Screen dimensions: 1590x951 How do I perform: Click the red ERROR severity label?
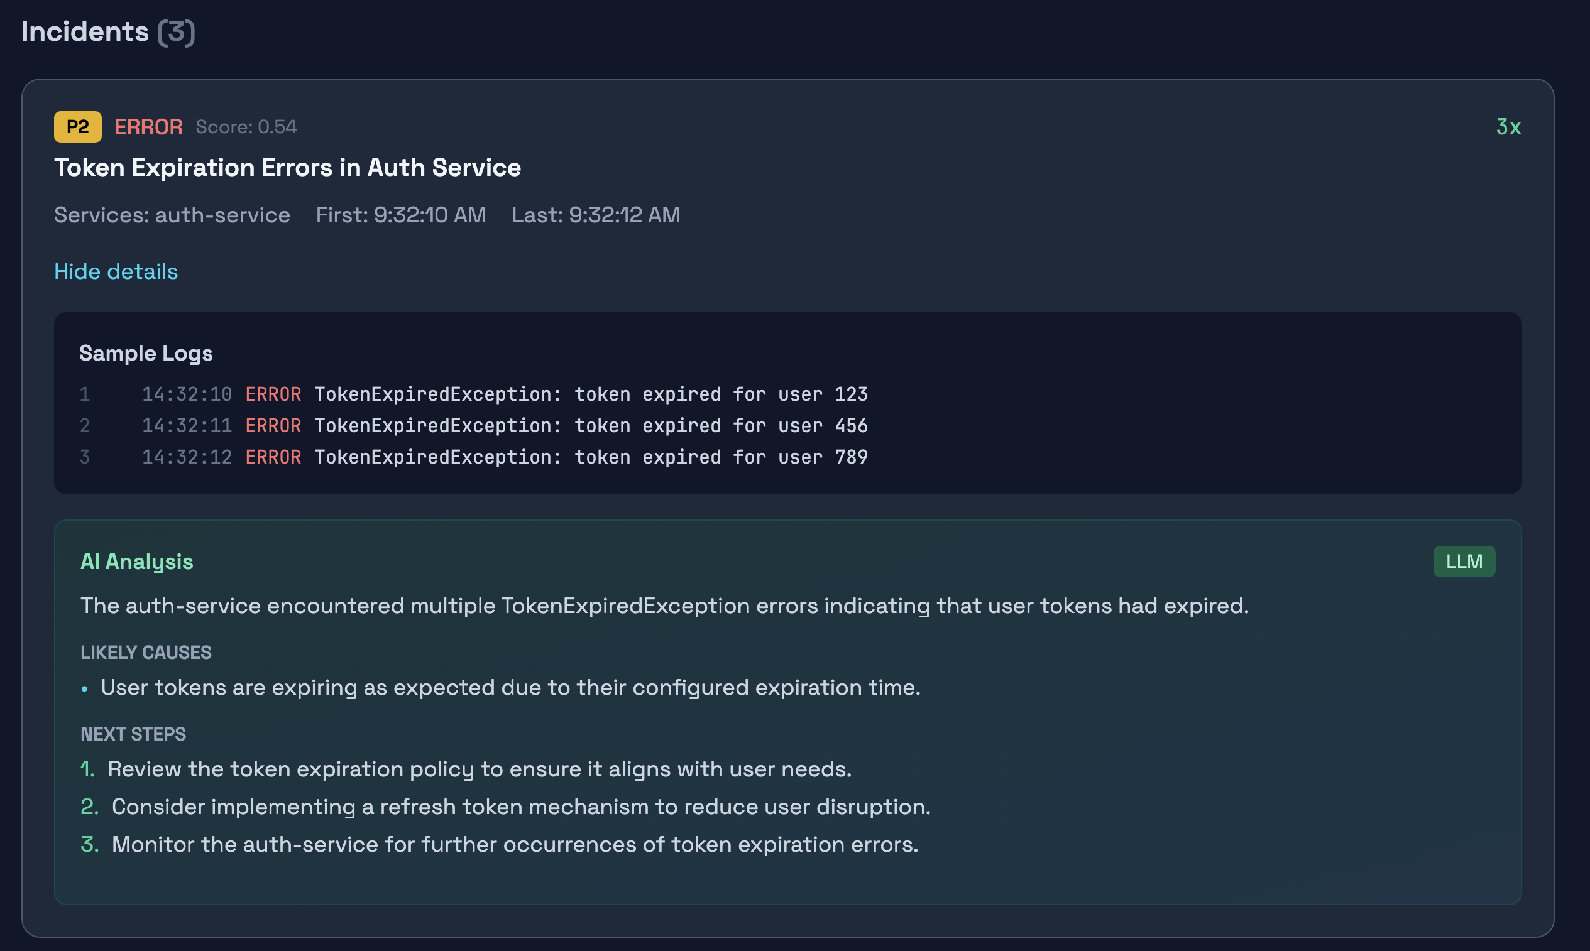148,127
